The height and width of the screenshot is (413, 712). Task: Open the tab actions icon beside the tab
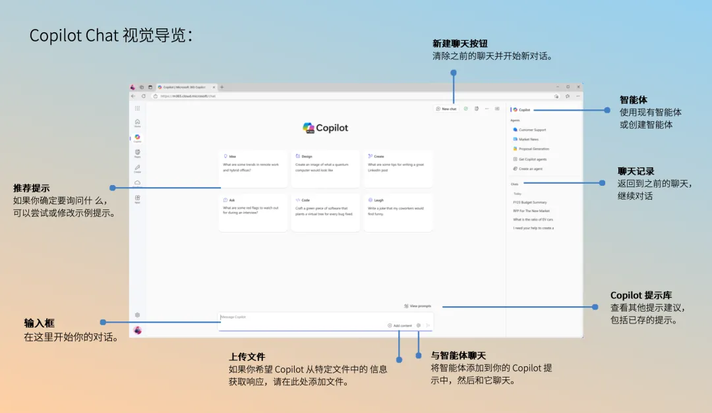(x=150, y=87)
